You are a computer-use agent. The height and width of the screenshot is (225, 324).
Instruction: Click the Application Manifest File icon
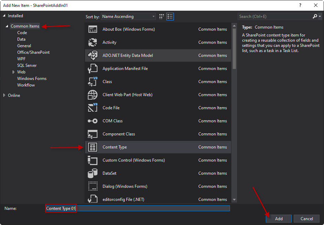tap(93, 69)
